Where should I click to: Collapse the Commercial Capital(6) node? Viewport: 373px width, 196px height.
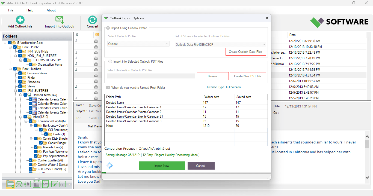pyautogui.click(x=26, y=121)
